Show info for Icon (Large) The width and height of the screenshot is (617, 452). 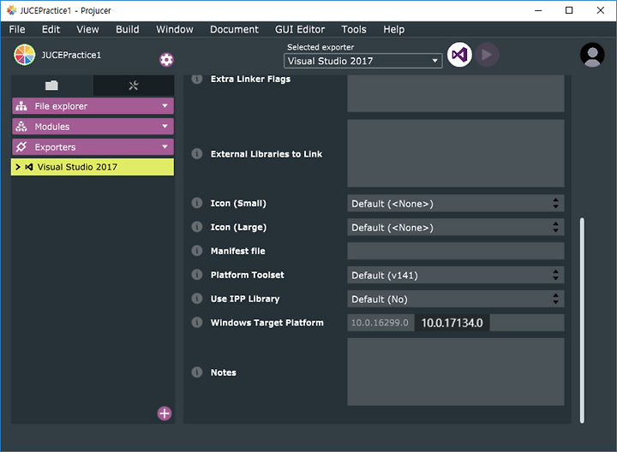(197, 227)
